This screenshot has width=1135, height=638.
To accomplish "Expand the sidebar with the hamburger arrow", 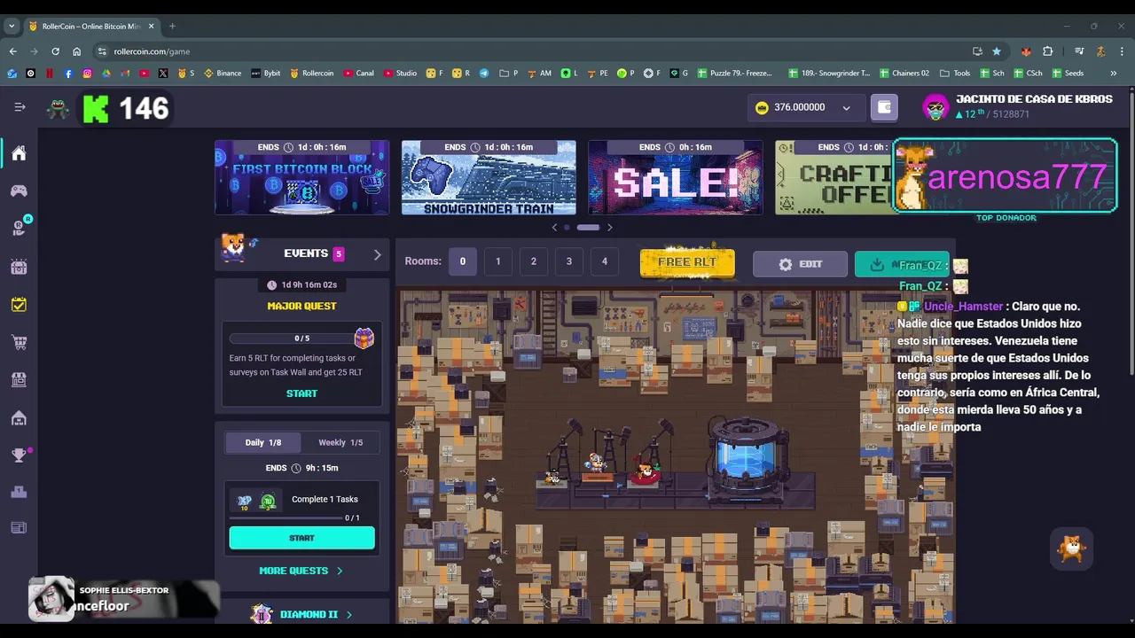I will 20,107.
